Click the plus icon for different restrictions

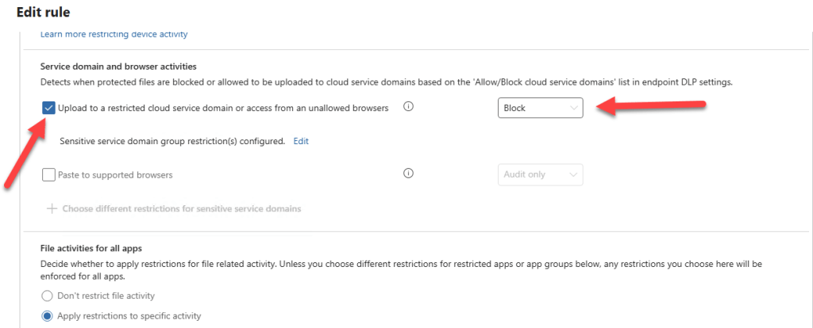(x=52, y=209)
